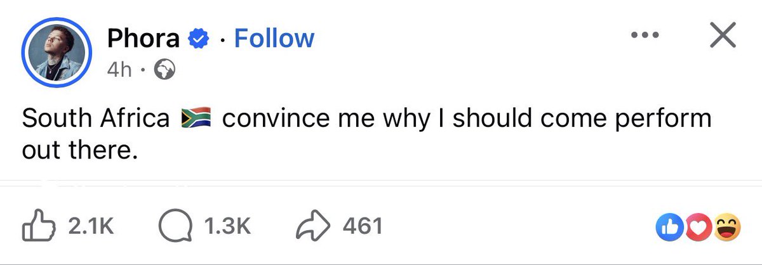The image size is (762, 265).
Task: Like the post with thumbs-up icon
Action: 38,227
